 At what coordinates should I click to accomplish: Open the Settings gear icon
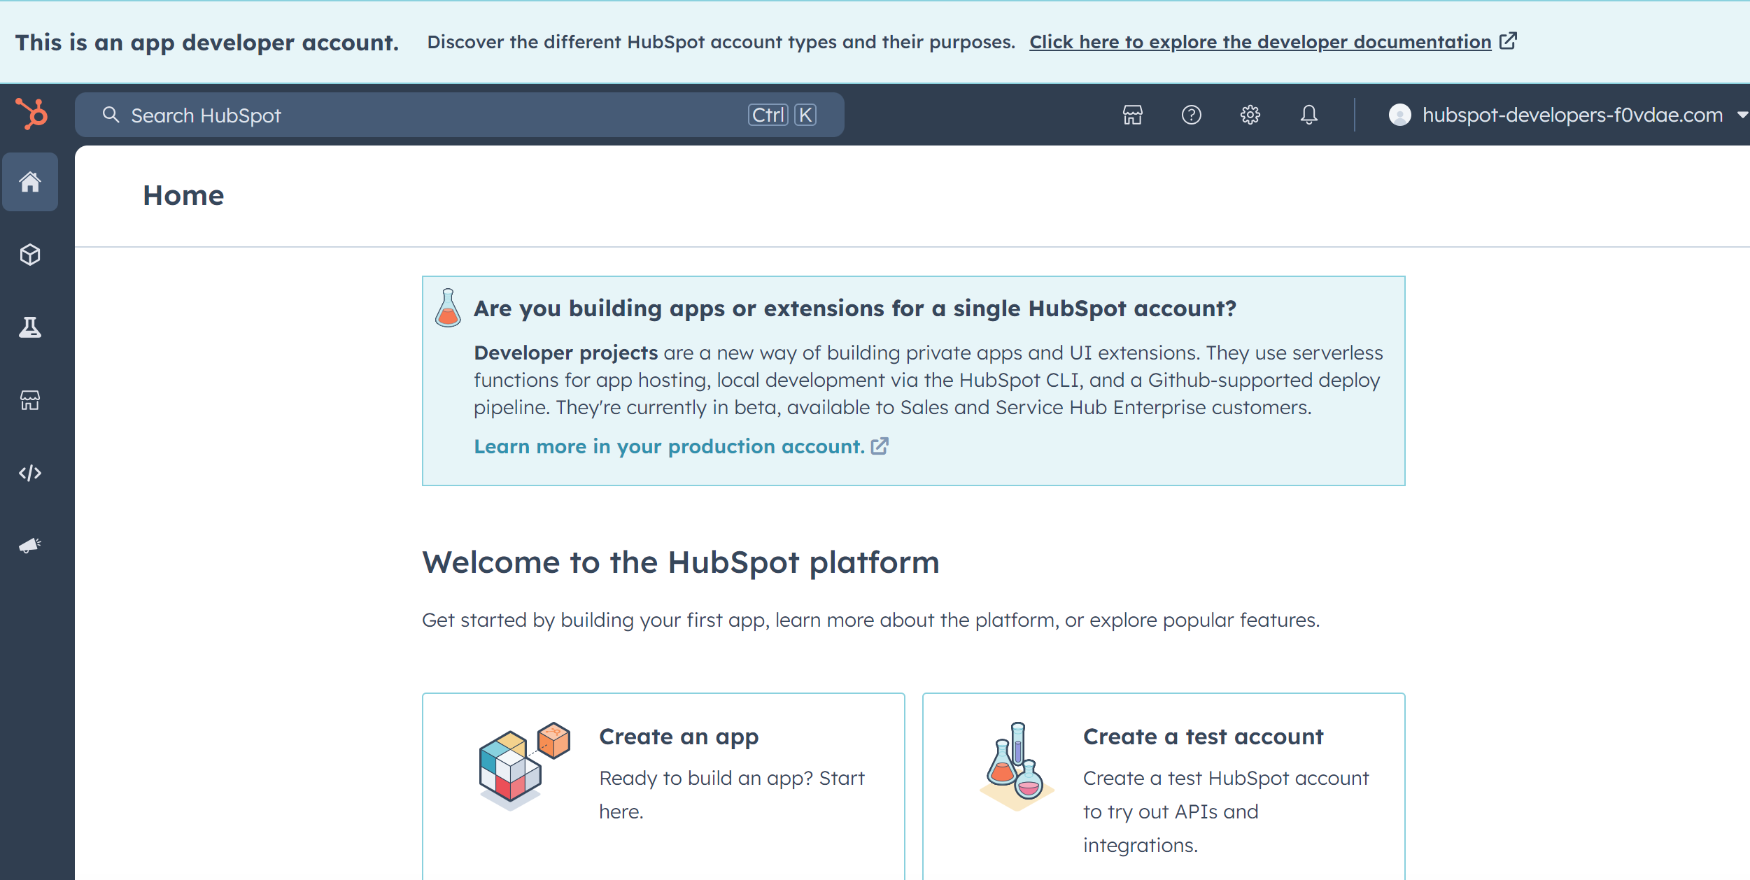pos(1250,115)
